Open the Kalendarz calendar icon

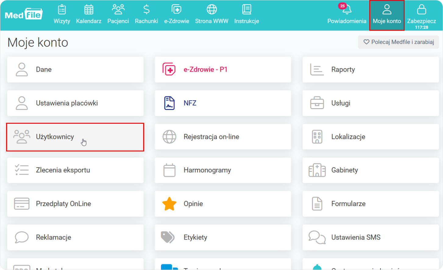[x=89, y=10]
